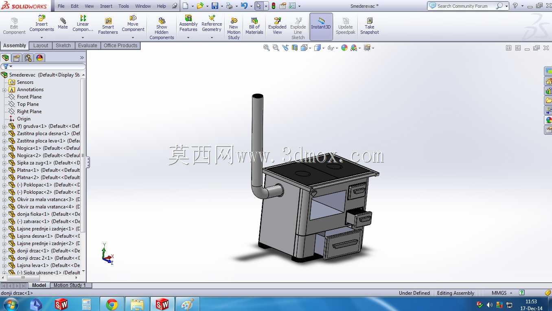
Task: Switch to the Layout tab
Action: coord(41,46)
